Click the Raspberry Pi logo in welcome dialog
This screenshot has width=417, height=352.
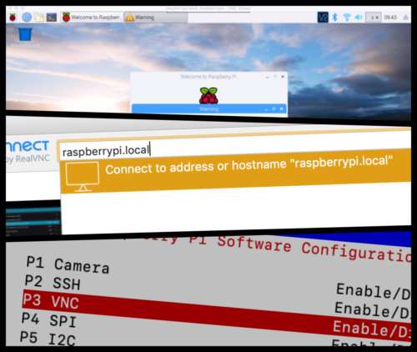click(x=208, y=96)
